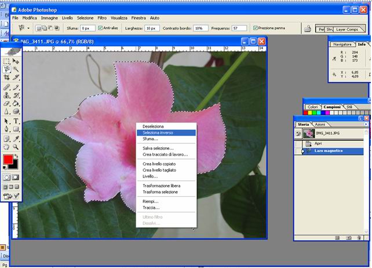Screen dimensions: 372x268
Task: Select the Crop tool
Action: coord(6,77)
